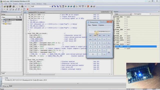Undo the last edit via toolbar arrow
Screen dimensions: 160x90
pyautogui.click(x=26, y=6)
